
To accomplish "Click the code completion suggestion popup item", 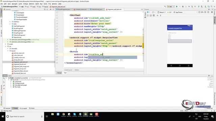I will 112,57.
